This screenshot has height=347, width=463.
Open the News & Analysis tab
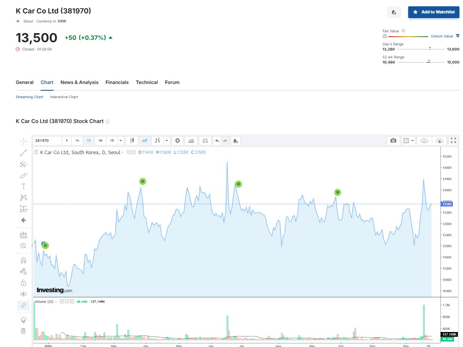tap(79, 82)
